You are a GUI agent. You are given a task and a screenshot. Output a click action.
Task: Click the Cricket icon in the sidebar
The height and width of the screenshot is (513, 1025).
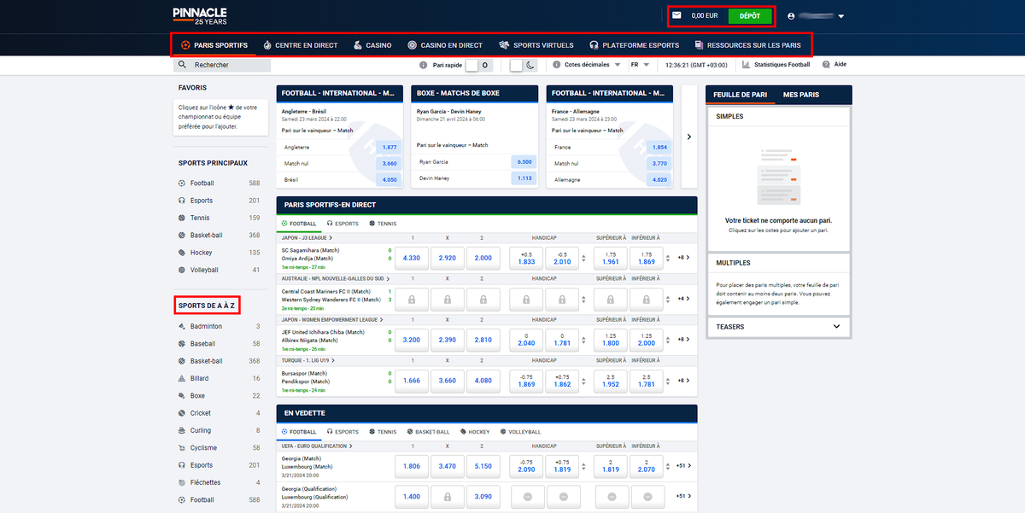[182, 413]
